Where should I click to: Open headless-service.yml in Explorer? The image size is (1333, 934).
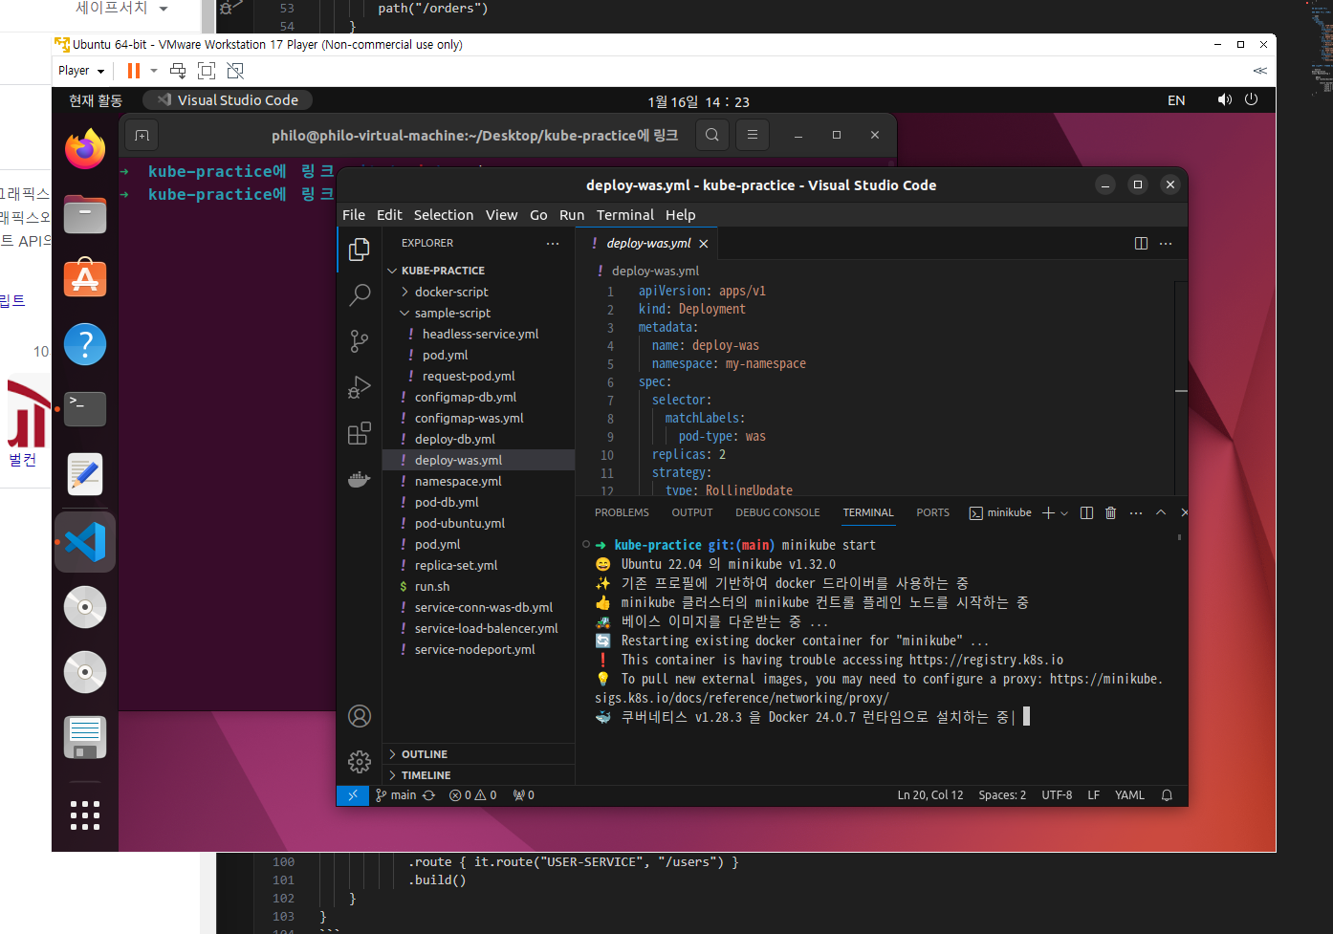pos(478,334)
